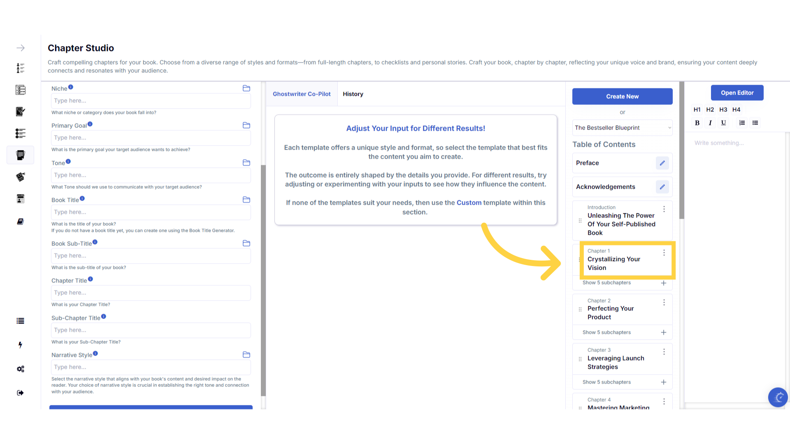Click the form panel vertical scrollbar
790x444 pixels.
pos(263,280)
